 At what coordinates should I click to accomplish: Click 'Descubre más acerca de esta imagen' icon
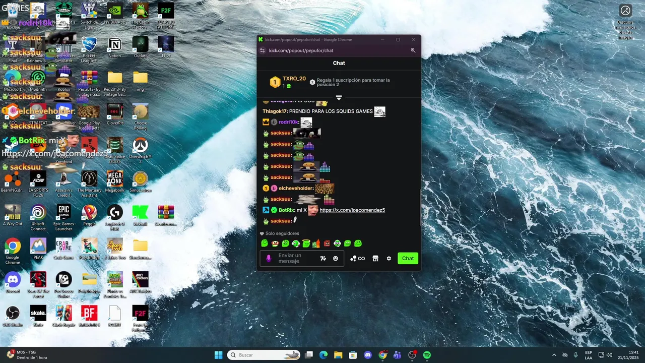[x=625, y=22]
